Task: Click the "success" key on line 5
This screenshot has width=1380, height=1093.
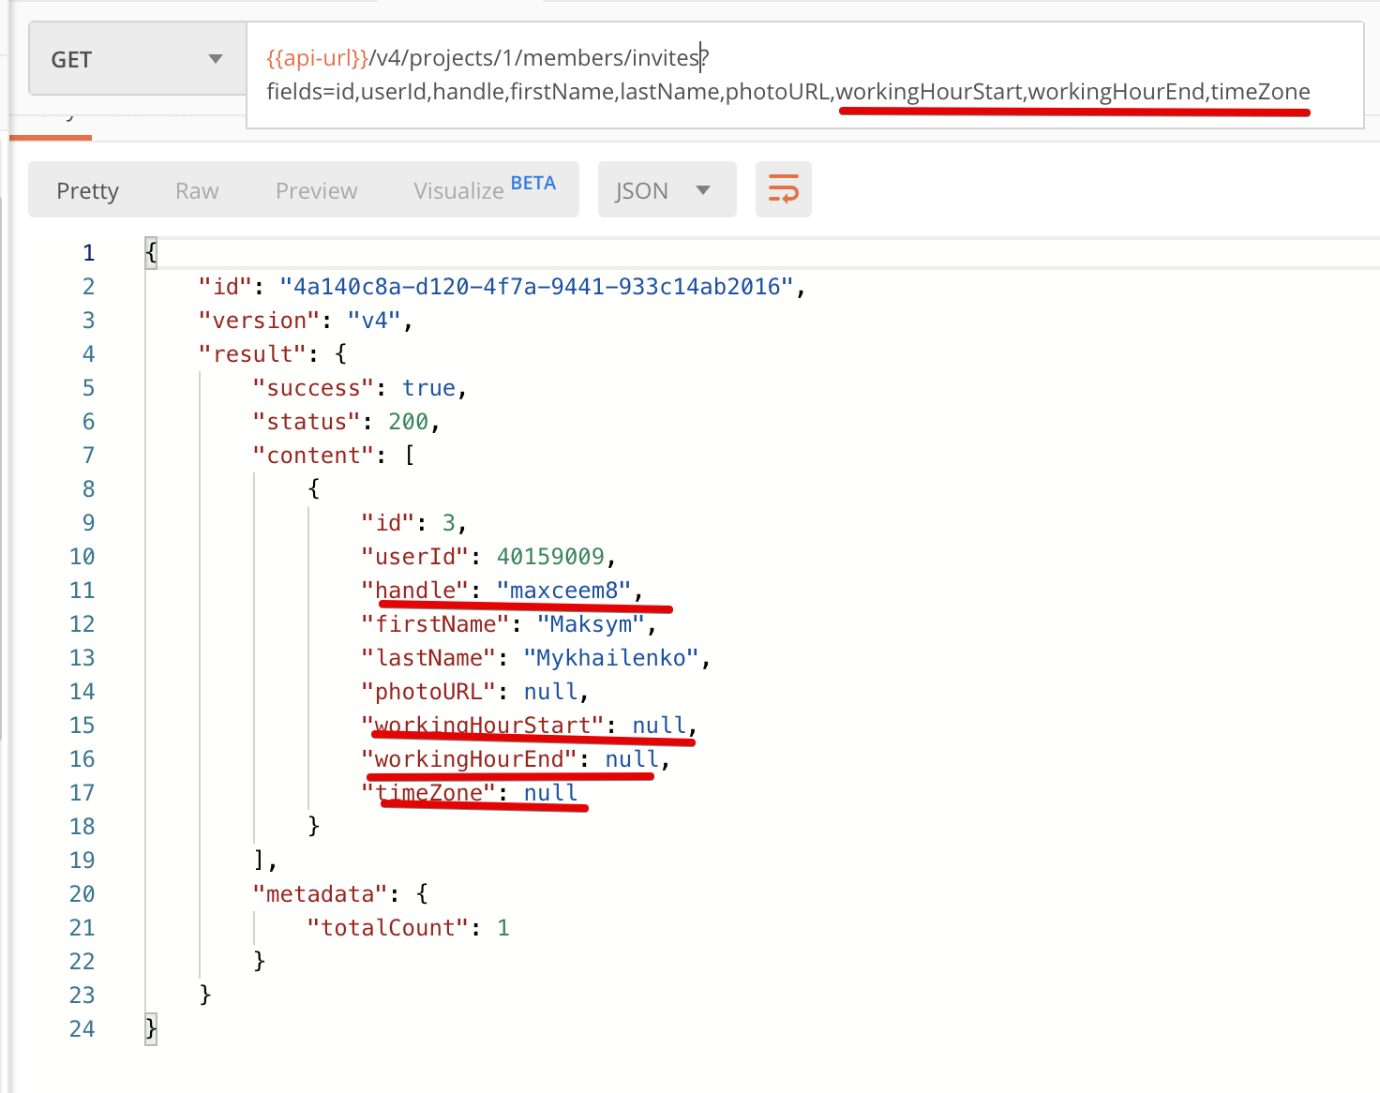Action: click(x=314, y=388)
